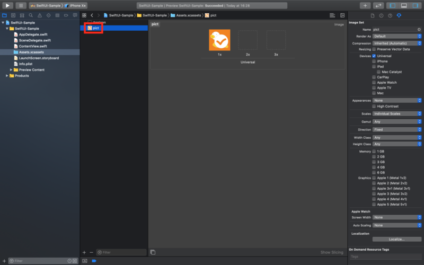Open ContentView.swift in the navigator
Viewport: 424px width, 265px height.
pyautogui.click(x=33, y=46)
